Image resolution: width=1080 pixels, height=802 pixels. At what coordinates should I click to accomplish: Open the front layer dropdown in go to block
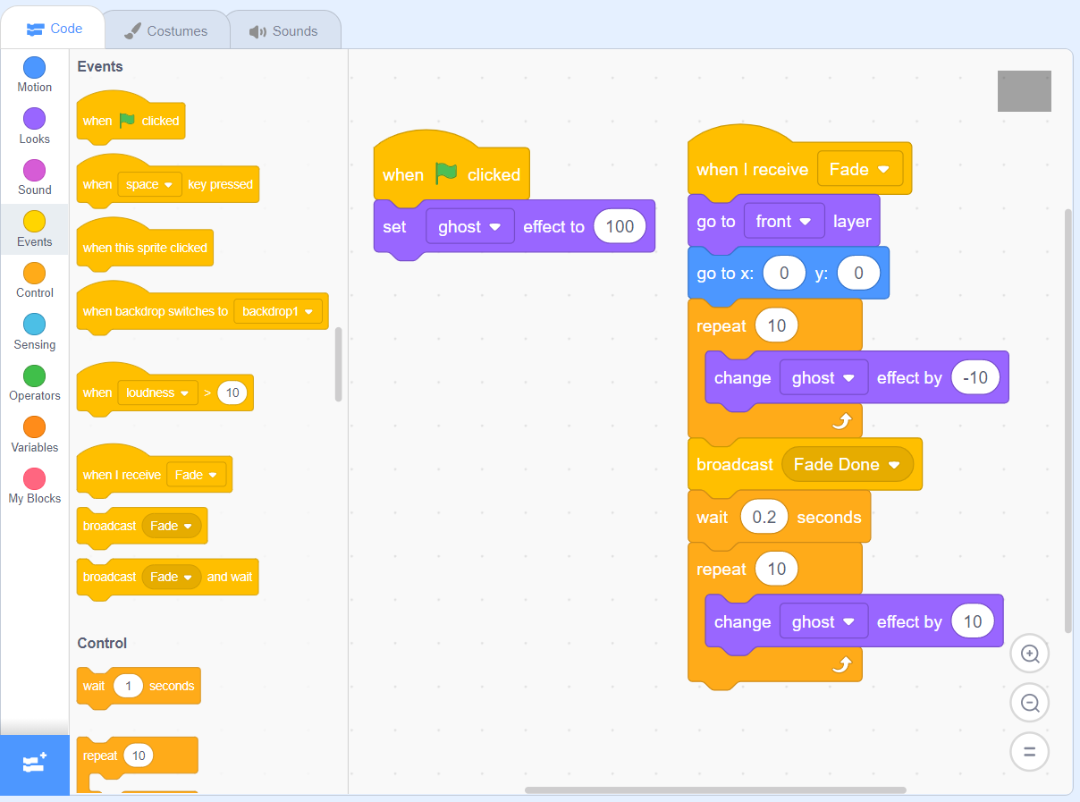pos(784,221)
